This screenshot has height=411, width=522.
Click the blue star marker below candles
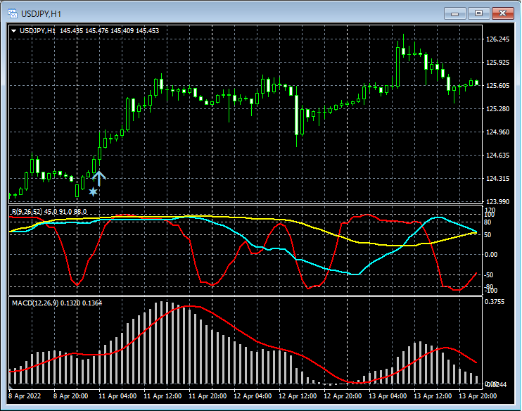click(x=93, y=191)
